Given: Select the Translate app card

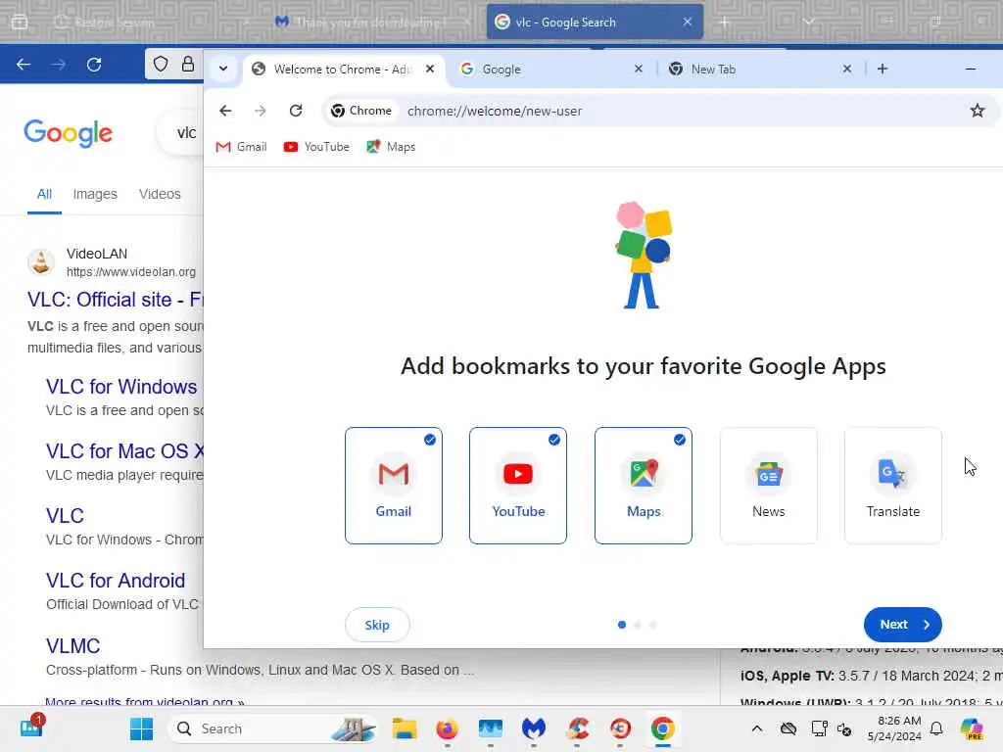Looking at the screenshot, I should pos(893,486).
